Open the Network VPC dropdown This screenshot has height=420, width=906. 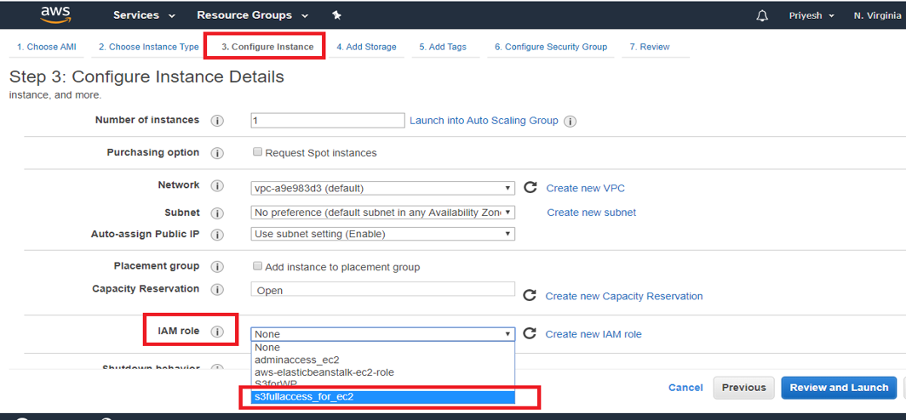tap(382, 188)
